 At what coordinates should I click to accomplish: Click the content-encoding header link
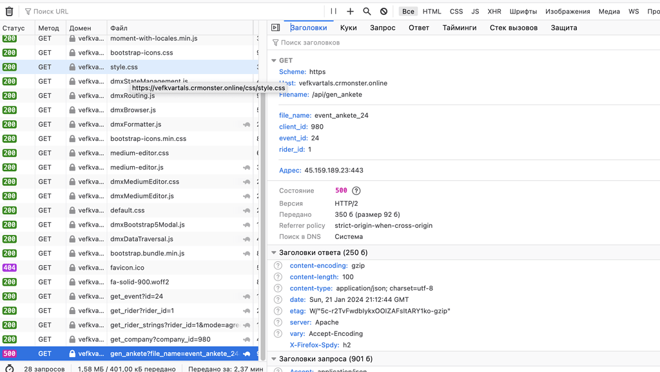[318, 265]
